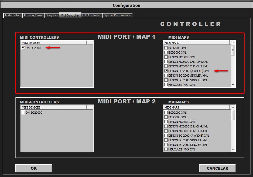Enable DENON MC3000.XML in Map 2 list
253x177 pixels.
pos(166,122)
